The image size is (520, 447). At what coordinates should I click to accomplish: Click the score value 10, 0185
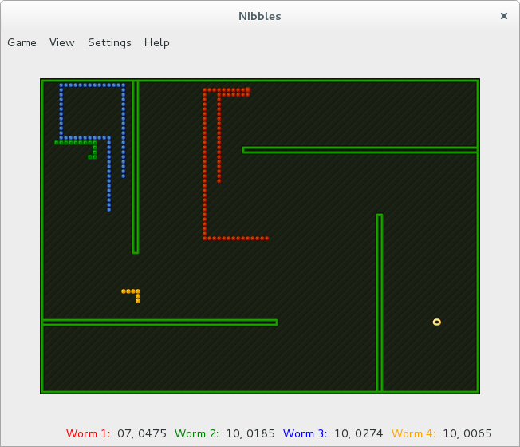coord(250,433)
